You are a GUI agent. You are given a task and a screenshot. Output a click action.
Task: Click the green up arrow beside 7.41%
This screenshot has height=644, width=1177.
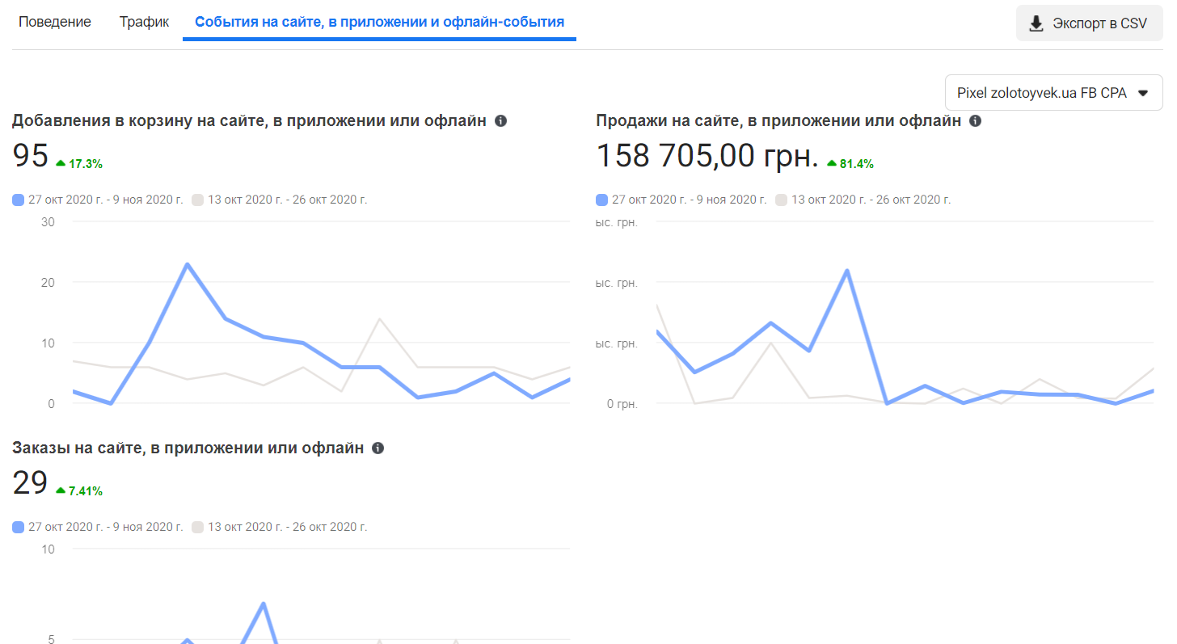[61, 490]
